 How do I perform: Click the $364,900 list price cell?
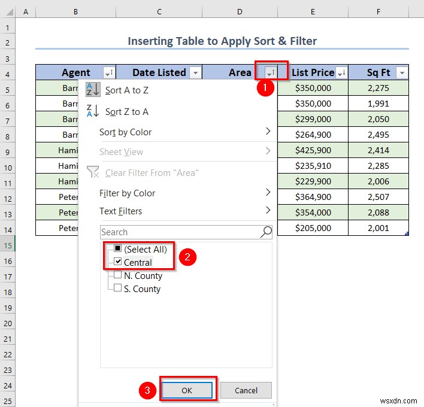click(313, 197)
